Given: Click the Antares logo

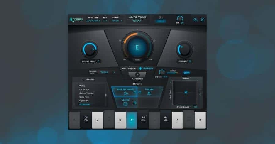Looking at the screenshot, I should point(76,20).
